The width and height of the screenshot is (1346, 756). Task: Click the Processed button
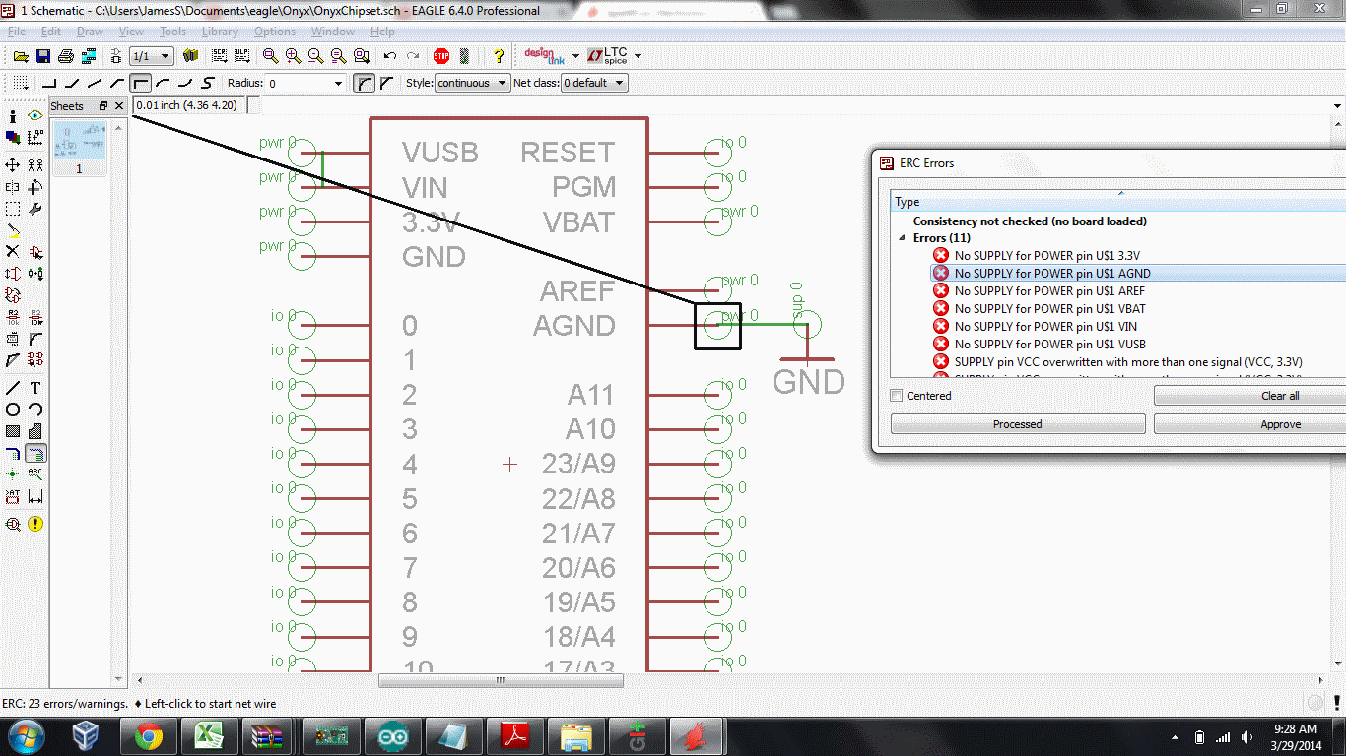point(1018,424)
